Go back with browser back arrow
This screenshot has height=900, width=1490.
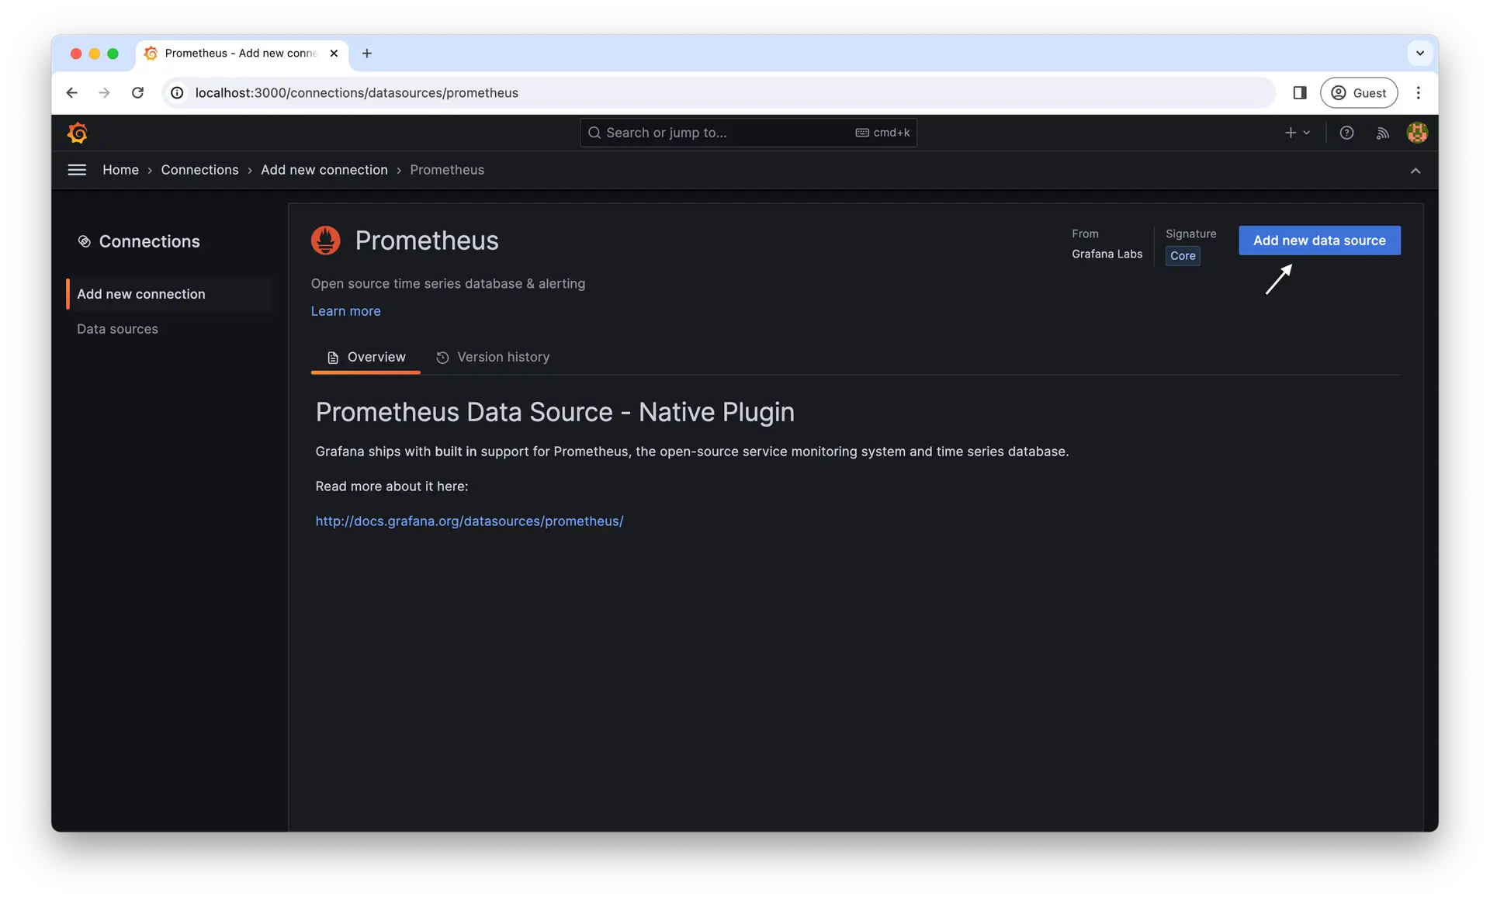coord(72,93)
